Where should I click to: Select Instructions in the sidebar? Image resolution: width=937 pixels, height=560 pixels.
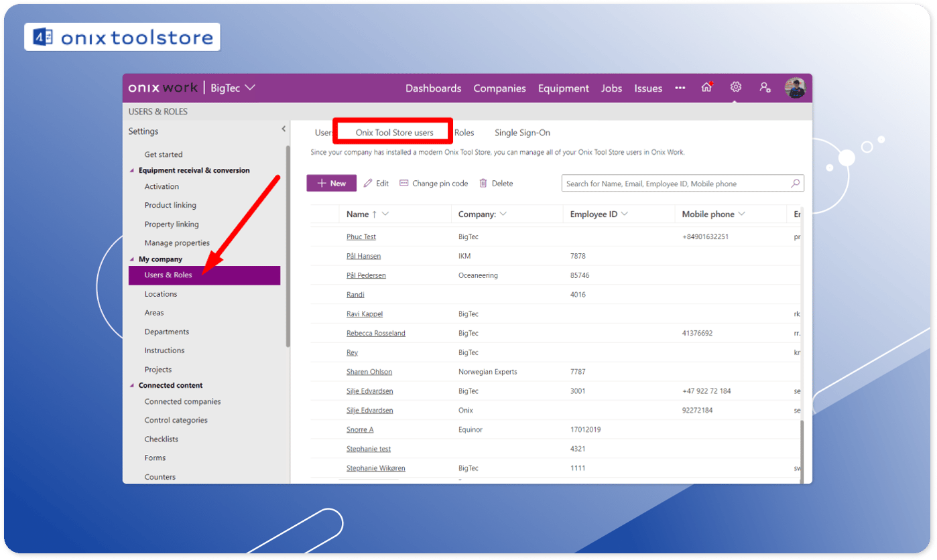point(165,351)
